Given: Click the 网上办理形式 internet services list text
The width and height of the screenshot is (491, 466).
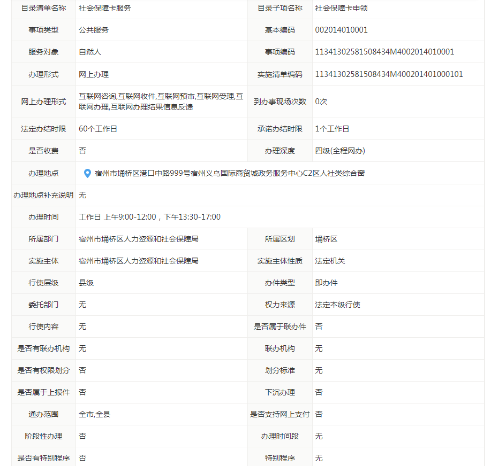Looking at the screenshot, I should click(161, 102).
